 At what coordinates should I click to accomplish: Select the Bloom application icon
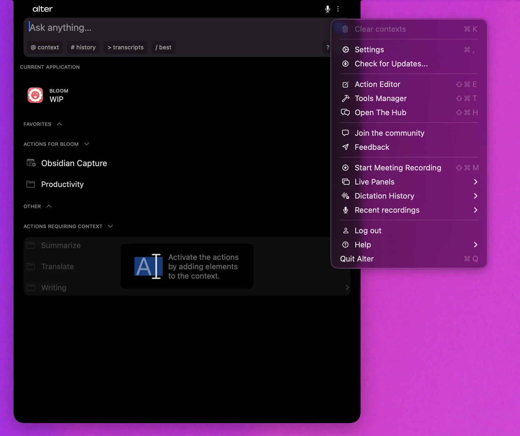tap(35, 95)
